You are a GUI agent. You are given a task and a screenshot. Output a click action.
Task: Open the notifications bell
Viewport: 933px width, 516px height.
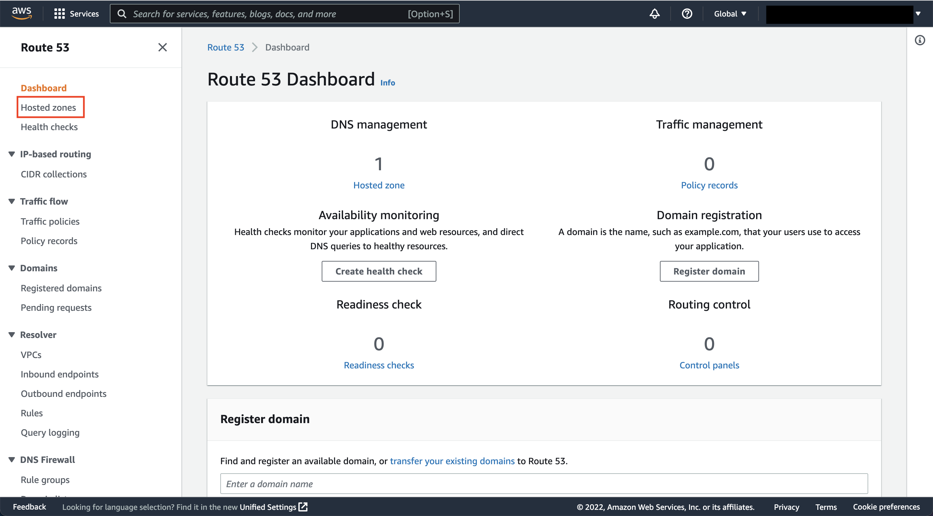point(654,14)
